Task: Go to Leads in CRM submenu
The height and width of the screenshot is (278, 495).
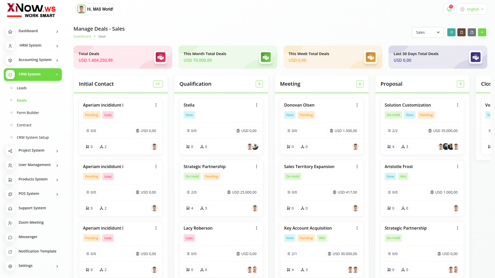Action: click(22, 88)
